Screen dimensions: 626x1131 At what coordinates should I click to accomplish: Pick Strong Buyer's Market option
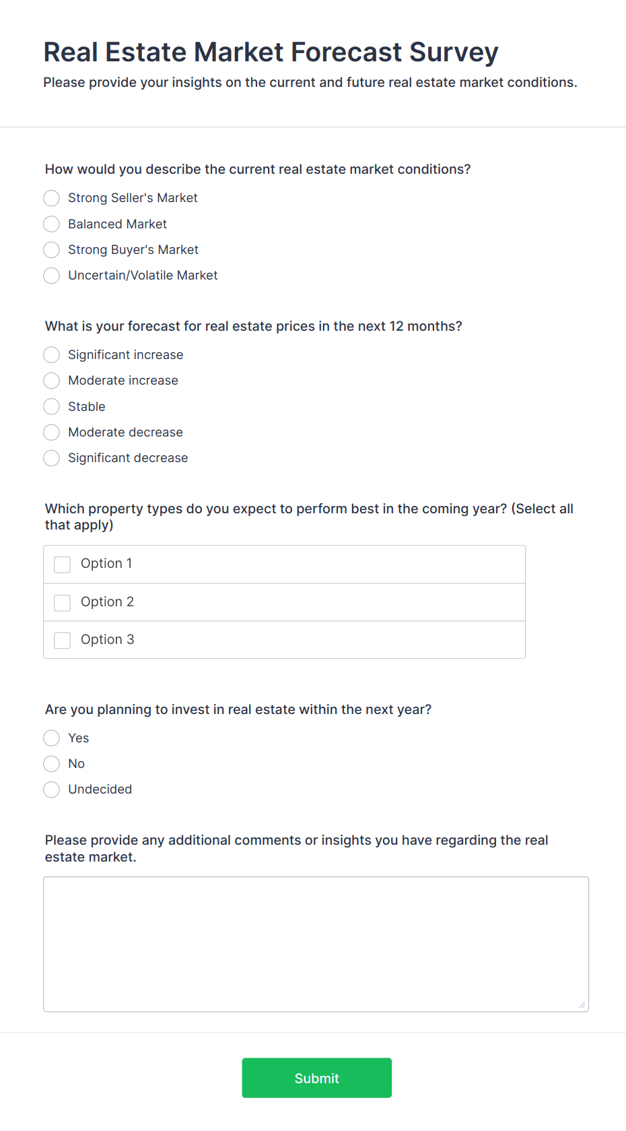pyautogui.click(x=52, y=250)
